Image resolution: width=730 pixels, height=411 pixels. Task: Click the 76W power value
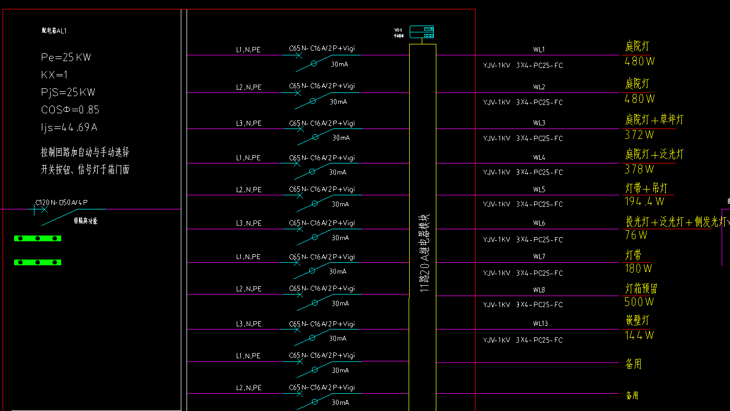636,235
